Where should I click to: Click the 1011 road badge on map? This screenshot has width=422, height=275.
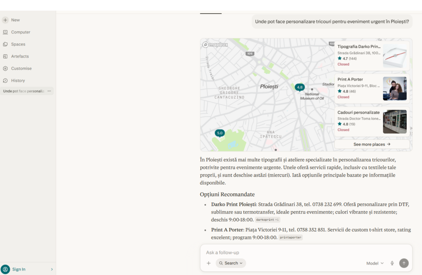click(250, 54)
